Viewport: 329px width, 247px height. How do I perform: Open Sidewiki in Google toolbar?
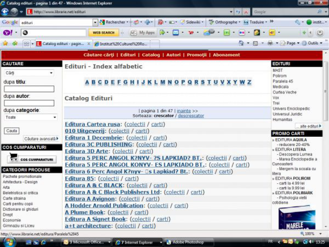pyautogui.click(x=192, y=22)
